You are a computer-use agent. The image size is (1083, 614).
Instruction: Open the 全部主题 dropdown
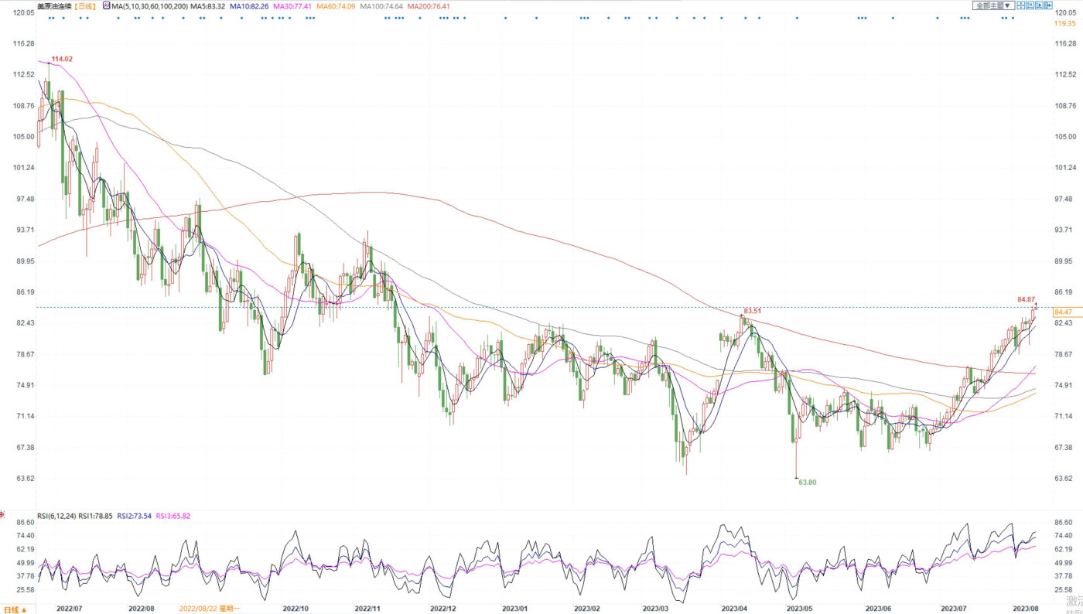[994, 5]
